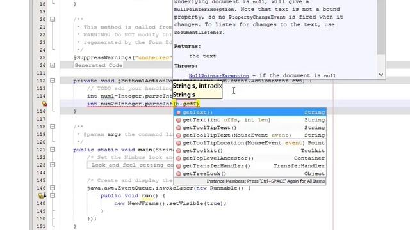Click the error hint bulb icon at line 115
Screen dimensions: 410x230
click(44, 103)
